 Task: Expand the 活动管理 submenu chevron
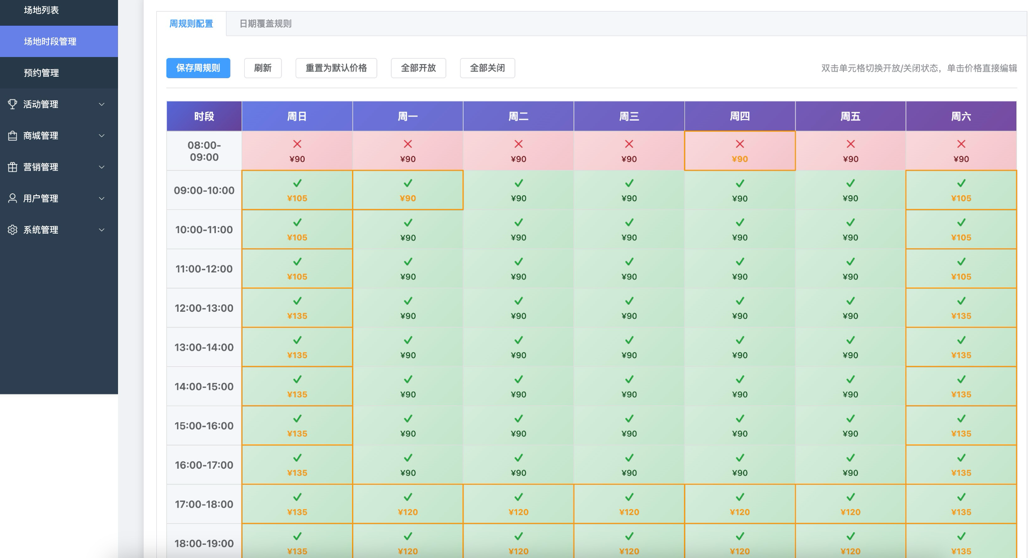(x=102, y=104)
